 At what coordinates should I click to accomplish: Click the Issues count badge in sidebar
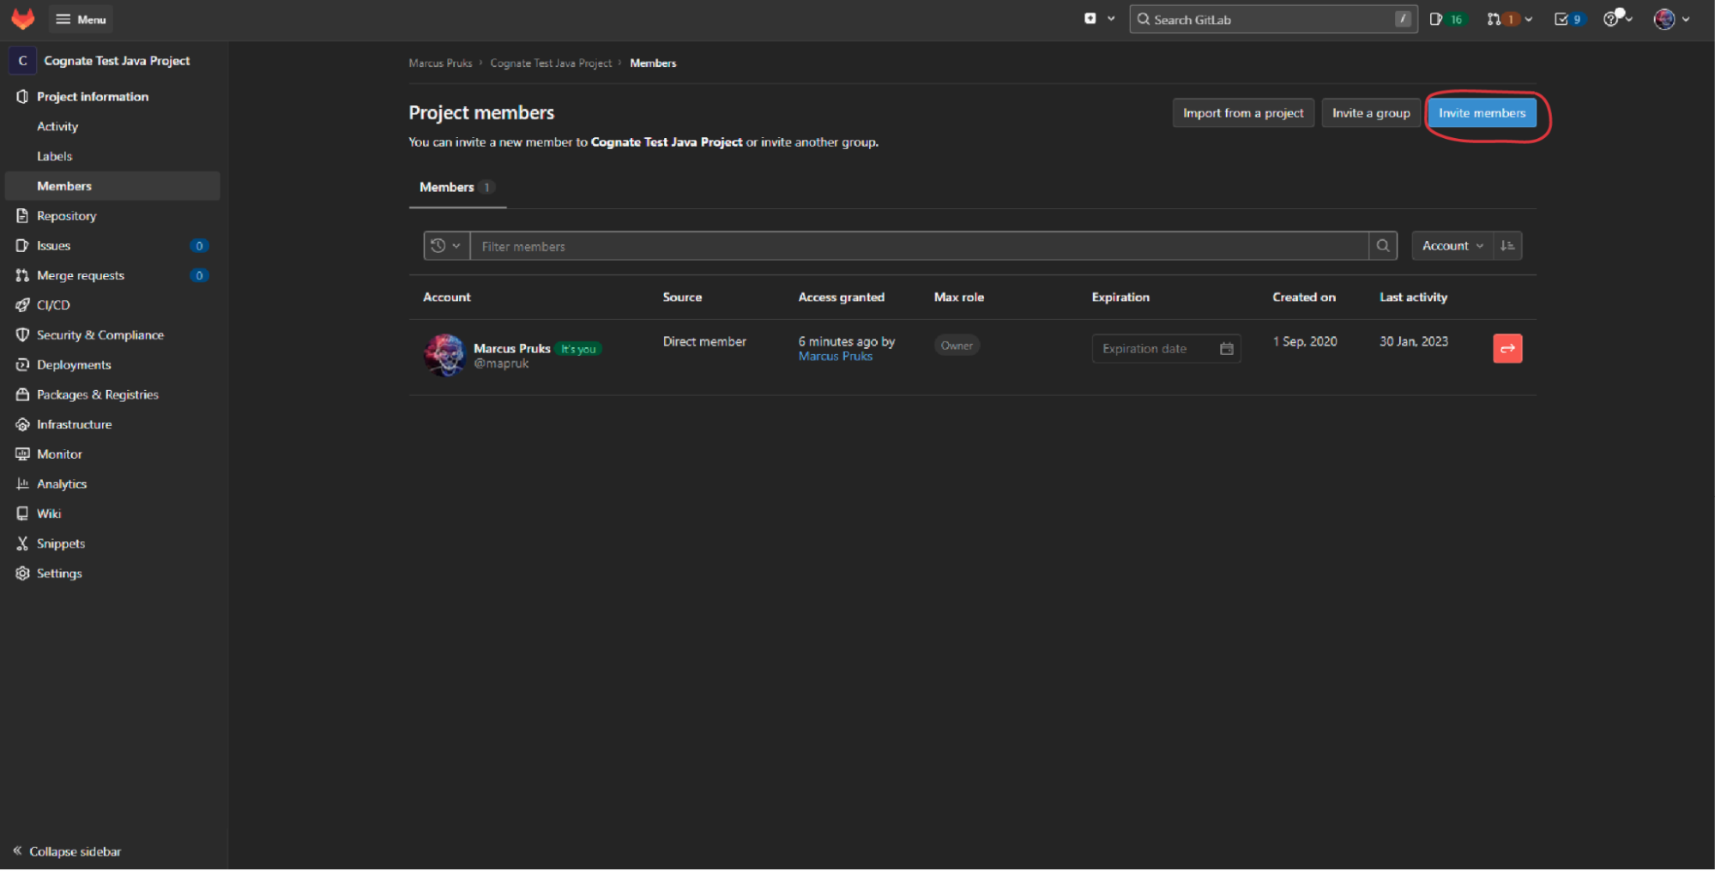tap(199, 246)
